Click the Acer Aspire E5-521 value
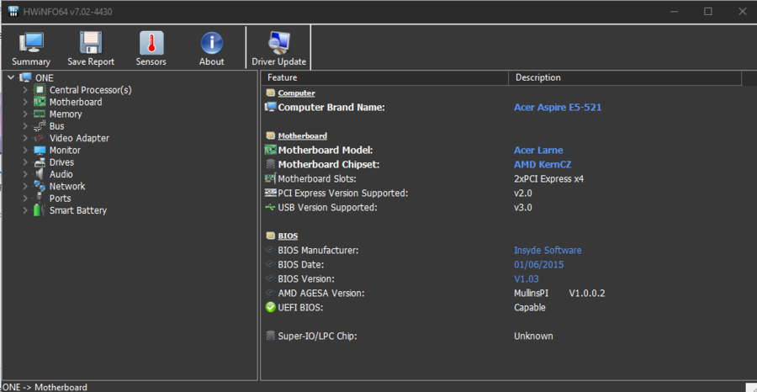This screenshot has width=757, height=392. (558, 107)
